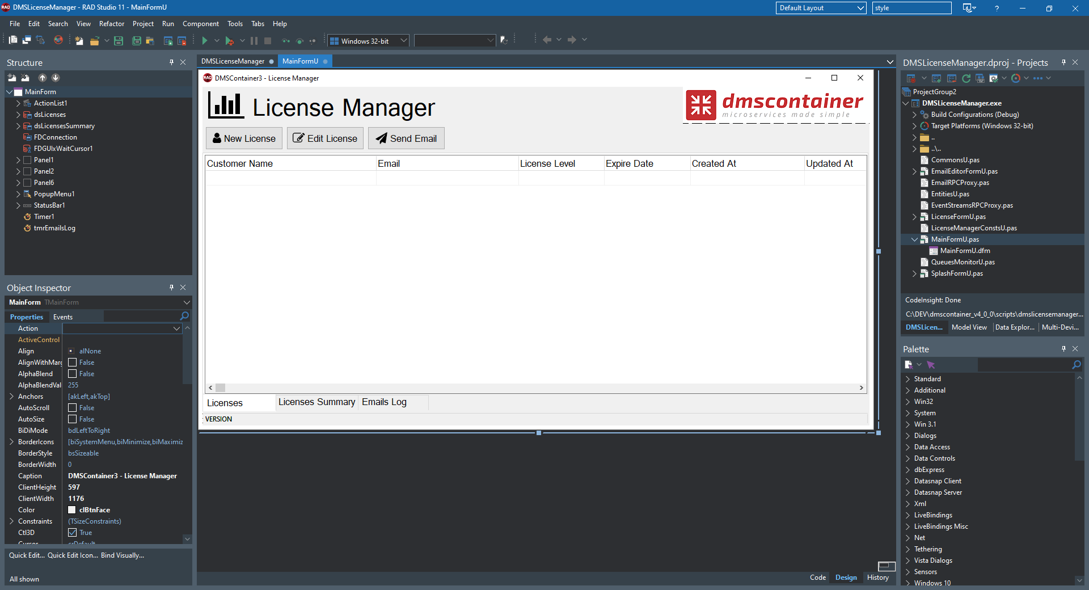Click the Save floppy disk icon
This screenshot has height=590, width=1089.
pos(119,41)
